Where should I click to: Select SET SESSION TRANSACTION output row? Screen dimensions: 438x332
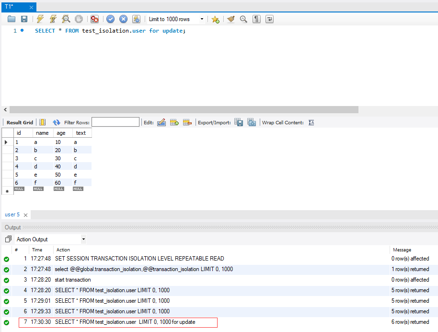[219, 259]
